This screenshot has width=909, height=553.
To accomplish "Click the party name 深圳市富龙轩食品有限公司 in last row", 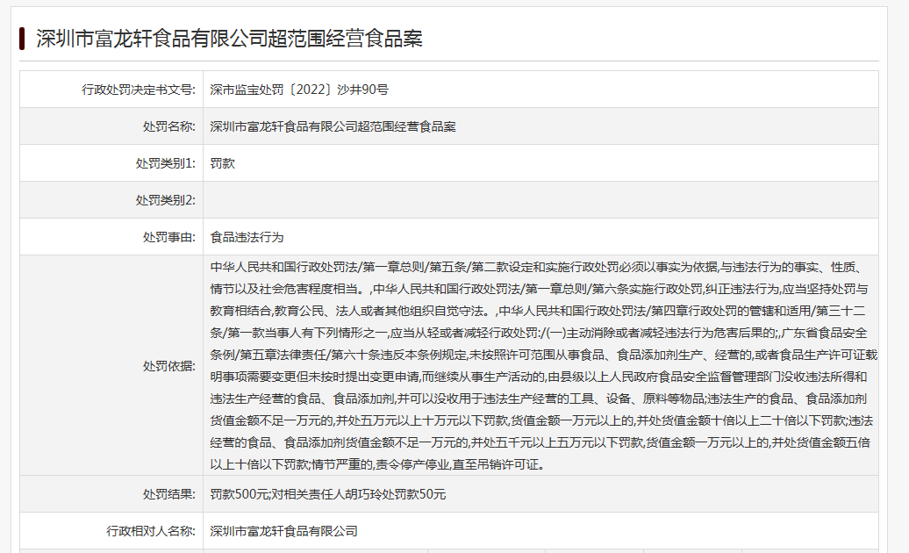I will pos(284,531).
